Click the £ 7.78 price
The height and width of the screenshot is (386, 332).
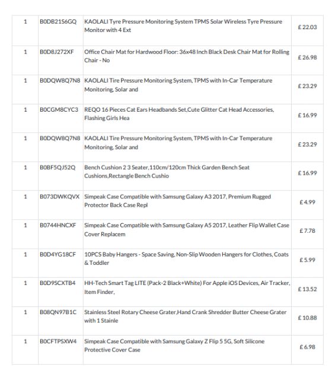coord(307,231)
